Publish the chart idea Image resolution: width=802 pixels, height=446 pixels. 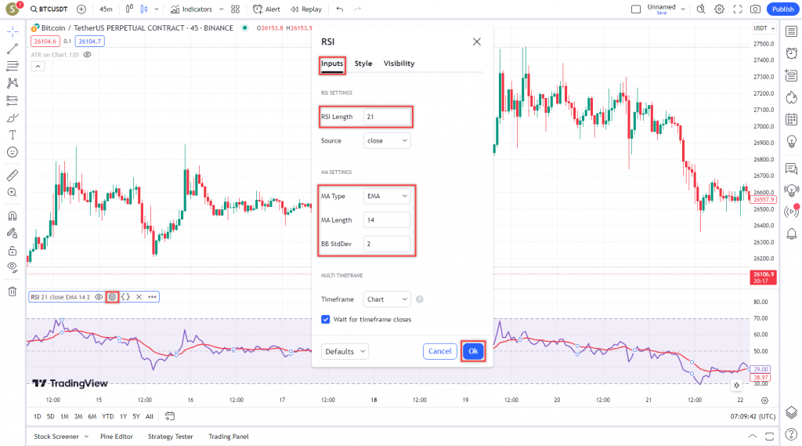coord(782,9)
